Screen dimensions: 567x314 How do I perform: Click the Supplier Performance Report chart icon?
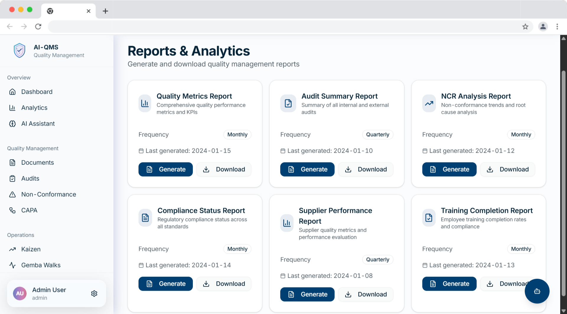287,223
